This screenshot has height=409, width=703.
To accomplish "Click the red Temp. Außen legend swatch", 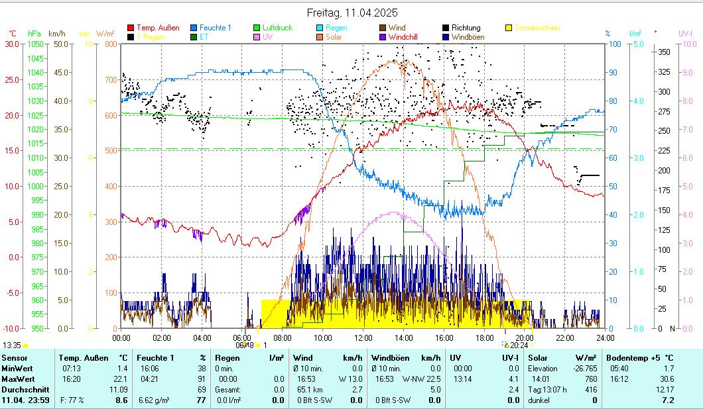I will pyautogui.click(x=131, y=28).
